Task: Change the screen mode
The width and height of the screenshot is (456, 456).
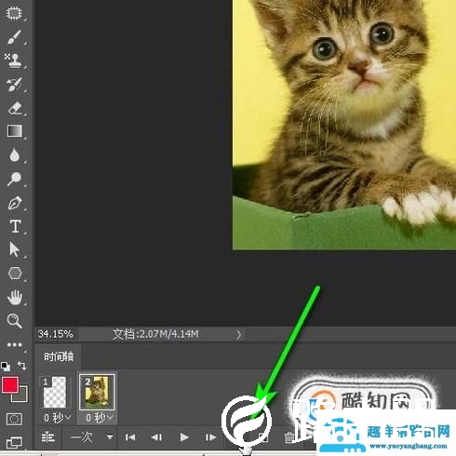Action: pos(14,442)
